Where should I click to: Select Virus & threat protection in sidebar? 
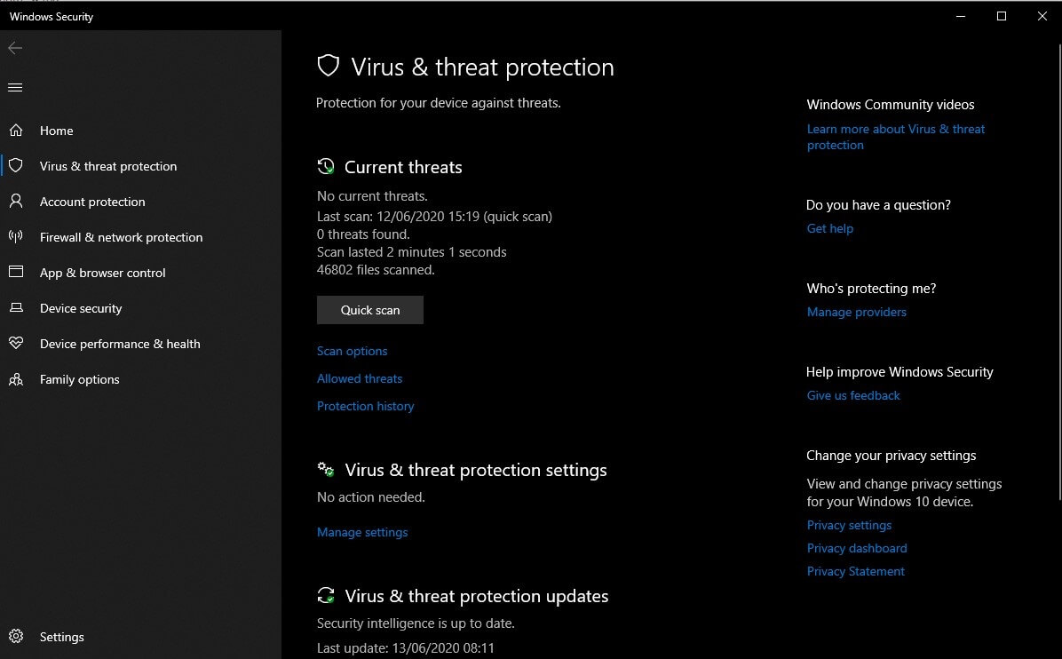(x=108, y=166)
